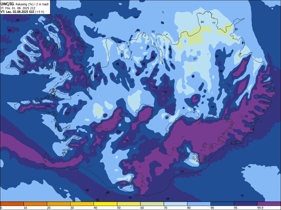The height and width of the screenshot is (210, 281).
Task: Click the legend tick label '50'
Action: click(x=119, y=208)
